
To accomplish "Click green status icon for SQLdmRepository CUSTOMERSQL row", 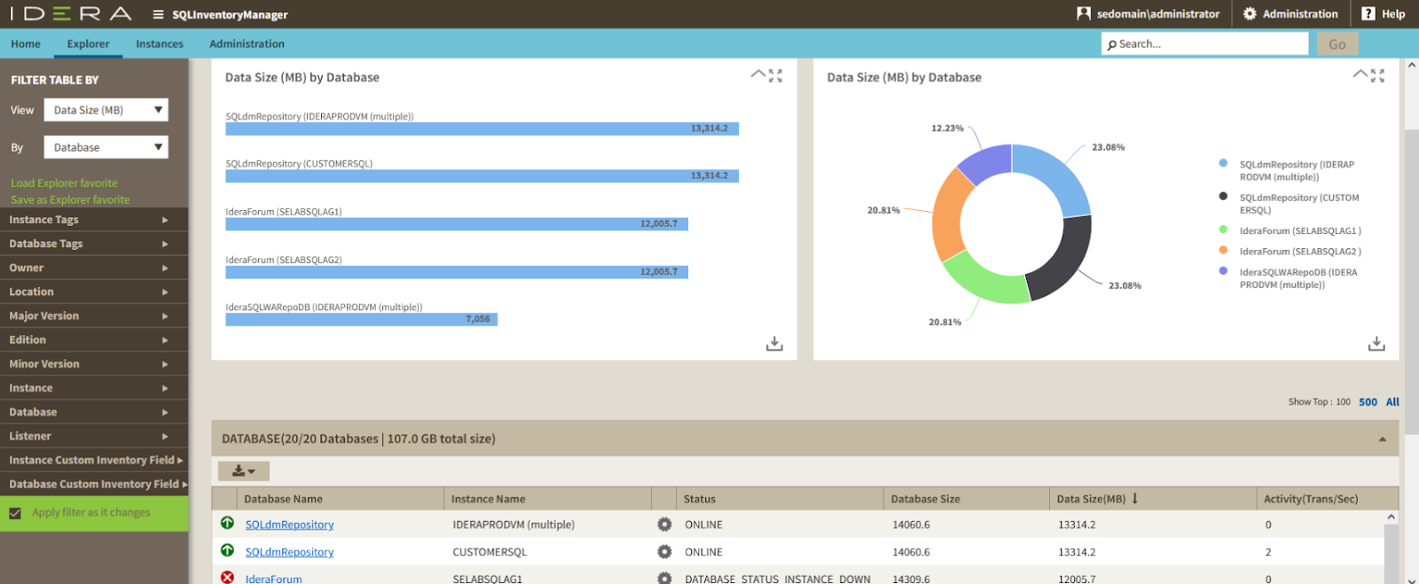I will click(227, 550).
